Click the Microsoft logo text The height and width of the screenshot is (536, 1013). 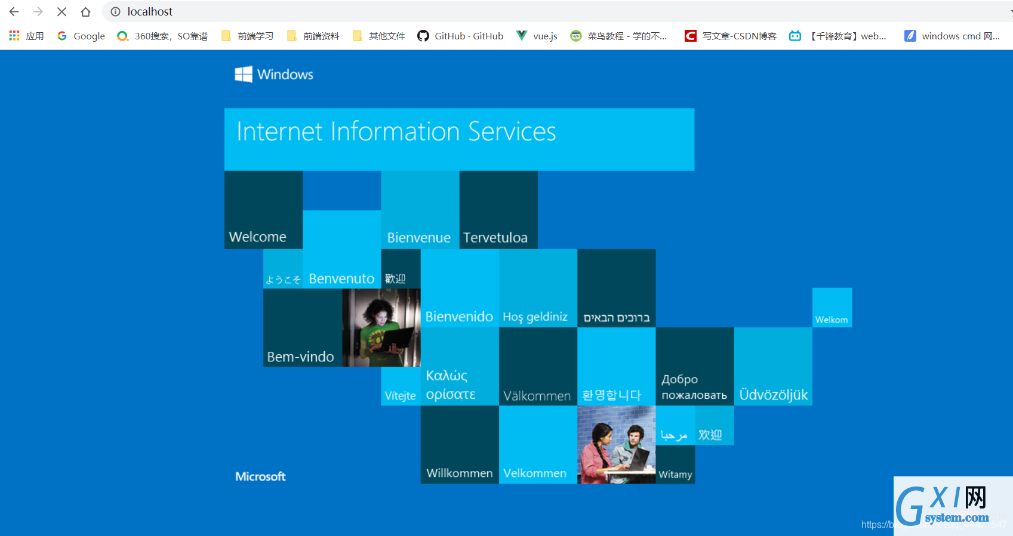(x=260, y=476)
